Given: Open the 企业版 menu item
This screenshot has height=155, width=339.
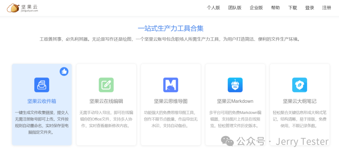Looking at the screenshot, I should (x=256, y=8).
